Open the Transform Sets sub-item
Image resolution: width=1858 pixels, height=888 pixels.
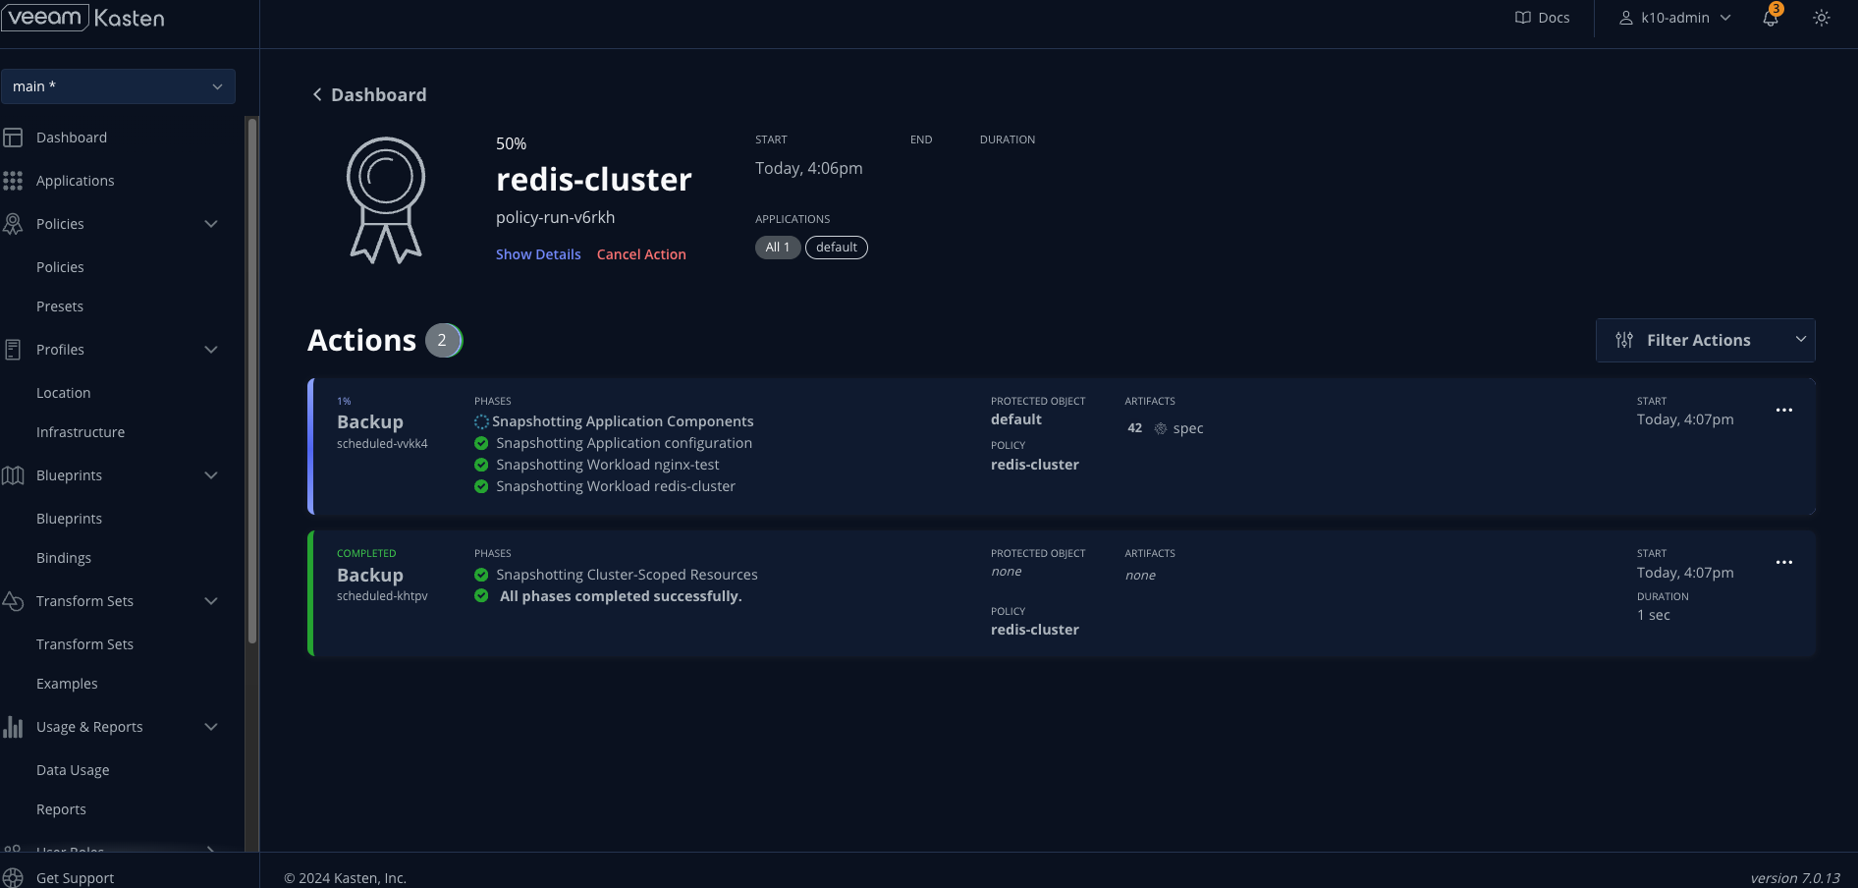click(84, 644)
